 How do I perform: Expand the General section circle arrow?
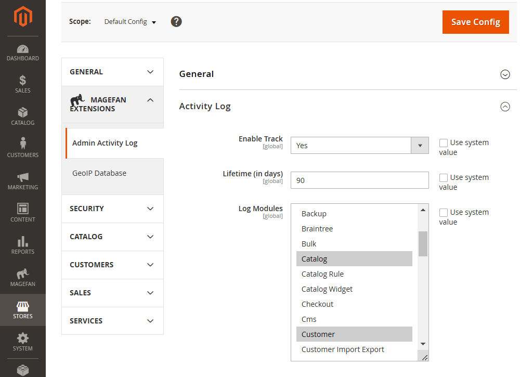click(x=505, y=74)
